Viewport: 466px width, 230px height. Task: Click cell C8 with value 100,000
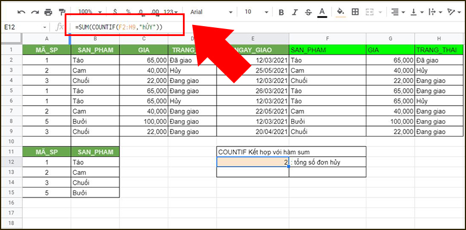[144, 121]
